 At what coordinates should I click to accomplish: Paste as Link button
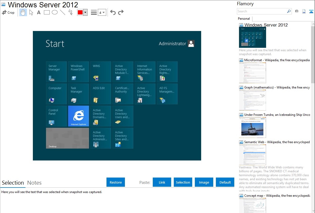coord(162,182)
